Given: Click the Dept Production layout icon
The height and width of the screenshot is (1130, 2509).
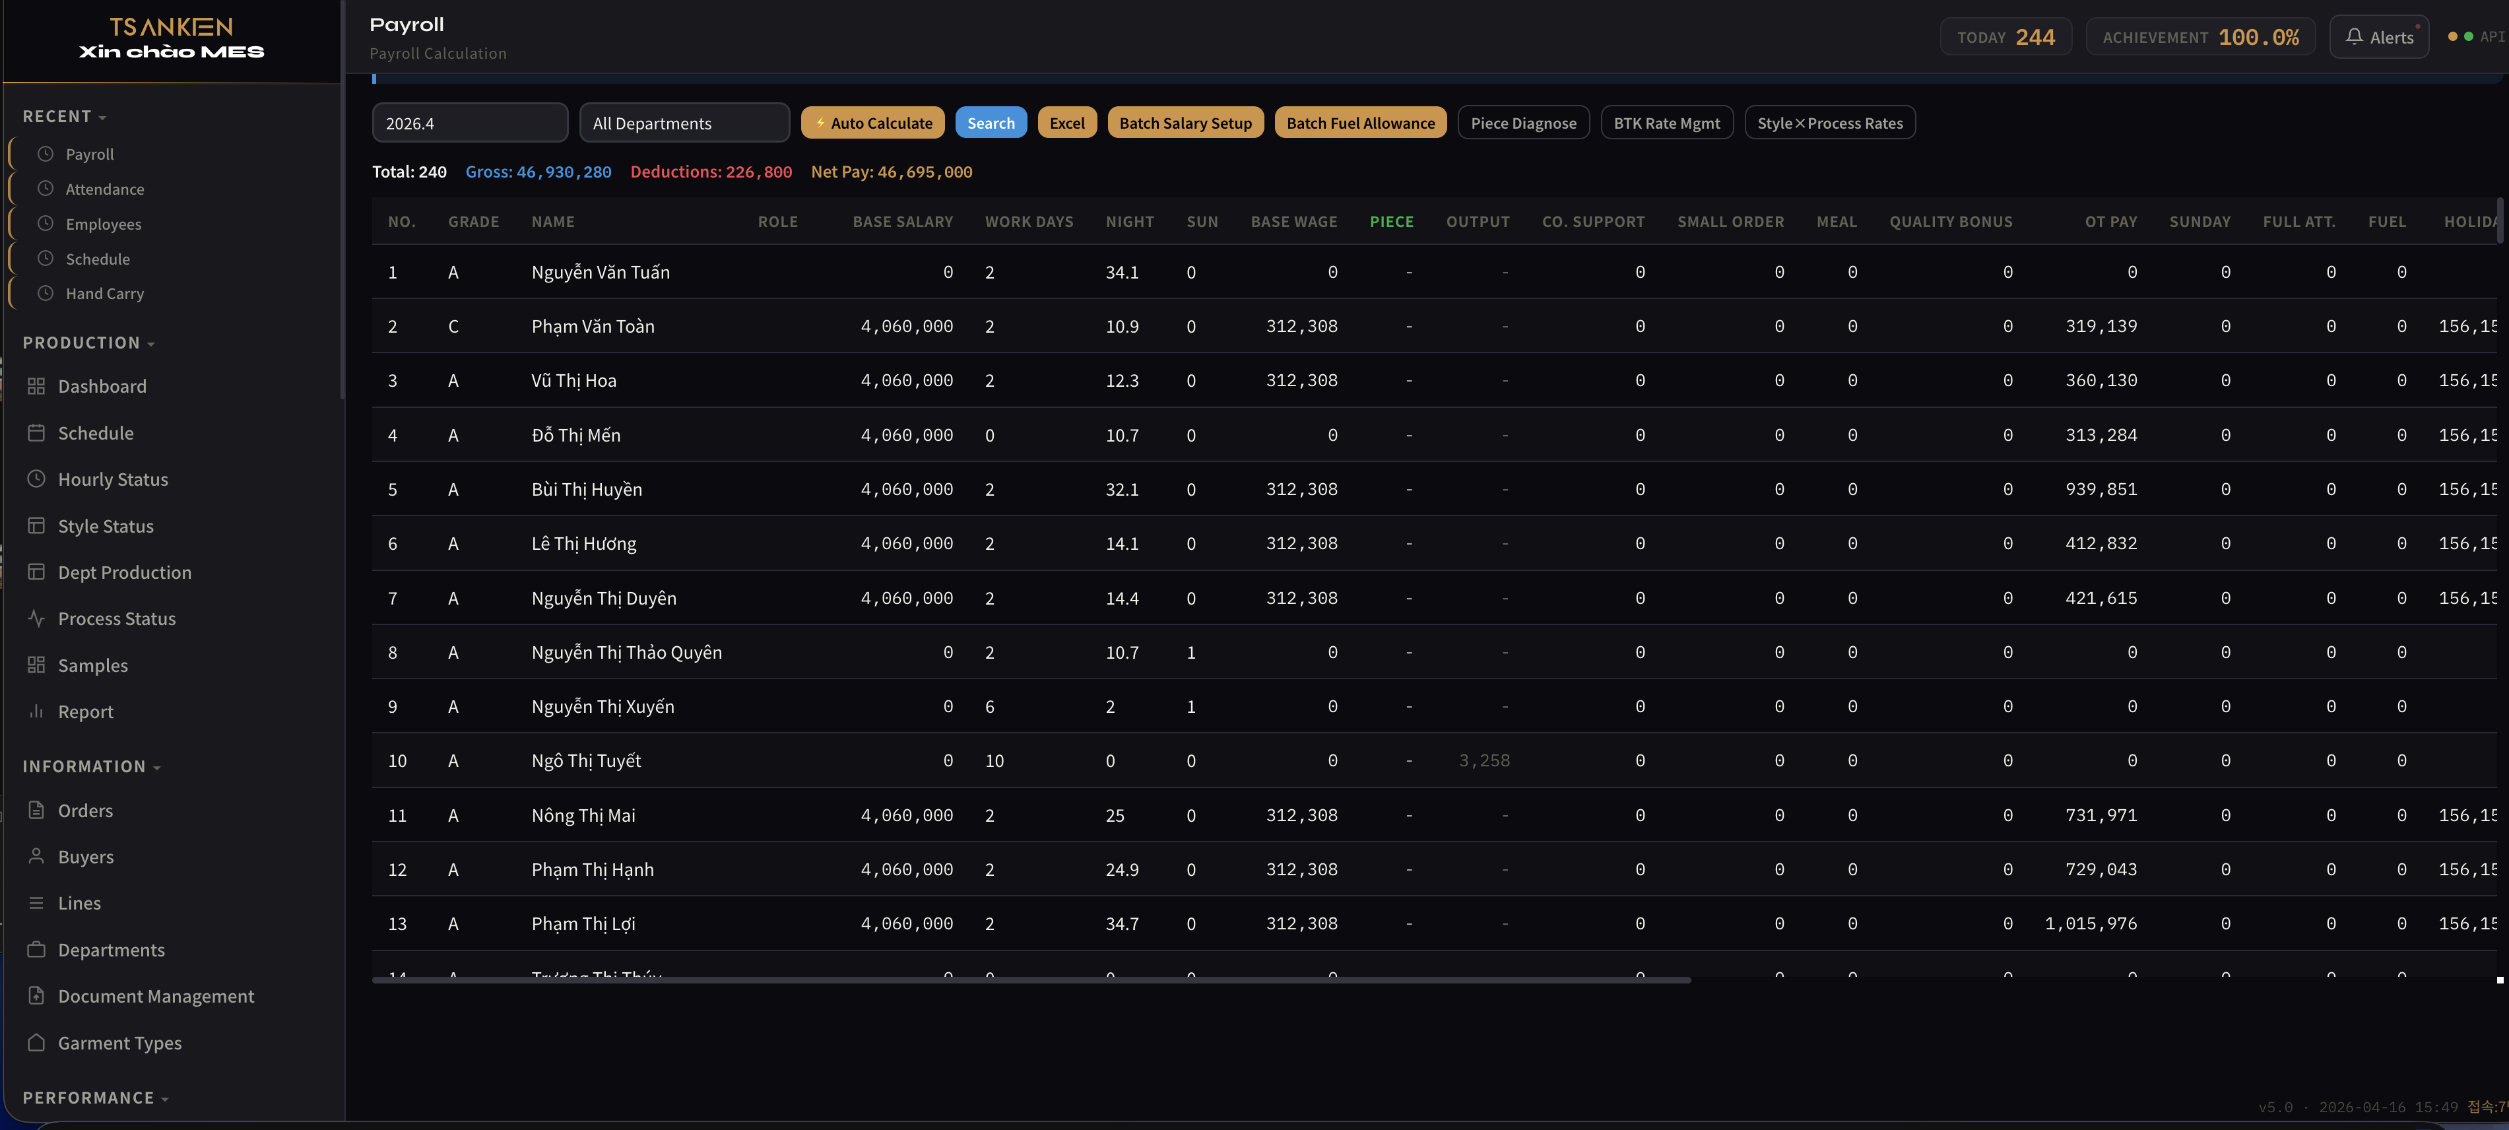Looking at the screenshot, I should (x=36, y=572).
